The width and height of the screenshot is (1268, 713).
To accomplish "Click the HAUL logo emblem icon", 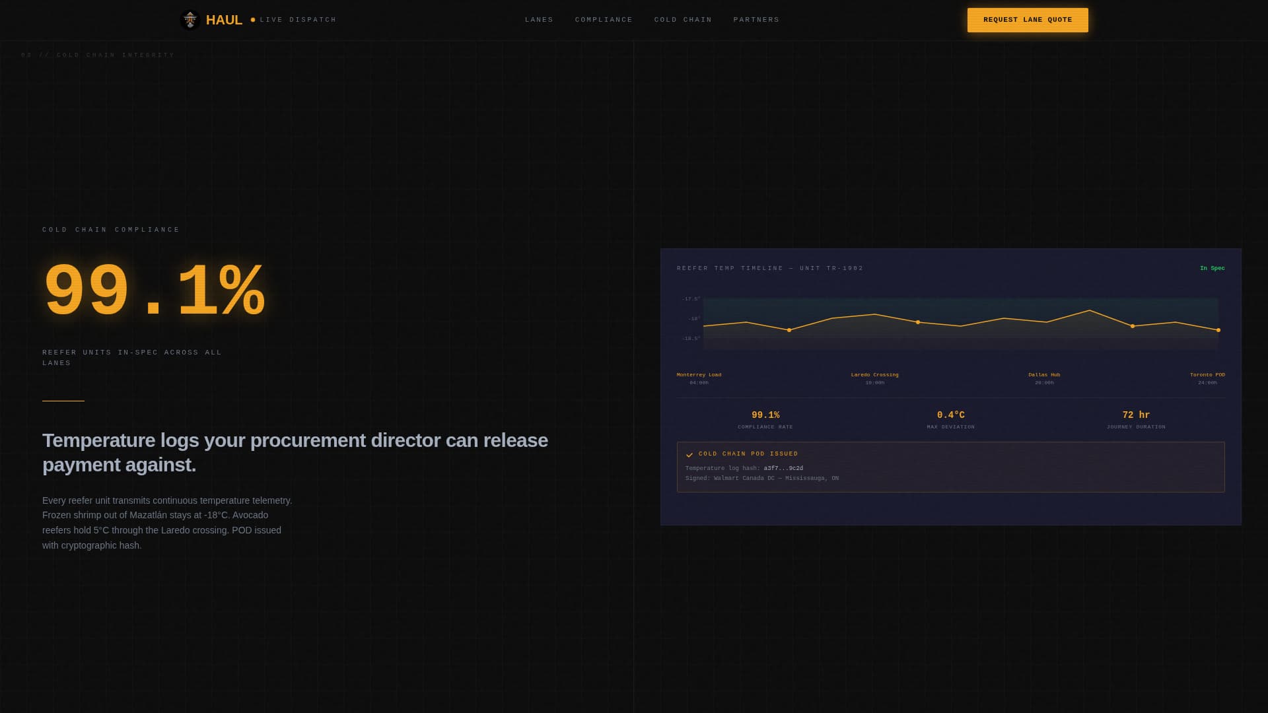I will point(190,20).
